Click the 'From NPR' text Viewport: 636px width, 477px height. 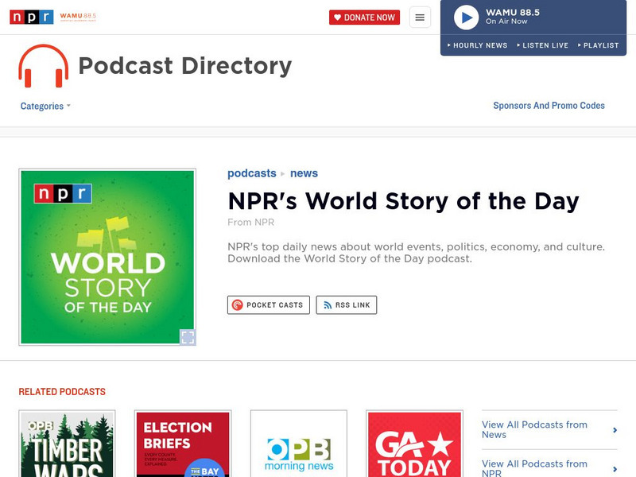[x=250, y=223]
